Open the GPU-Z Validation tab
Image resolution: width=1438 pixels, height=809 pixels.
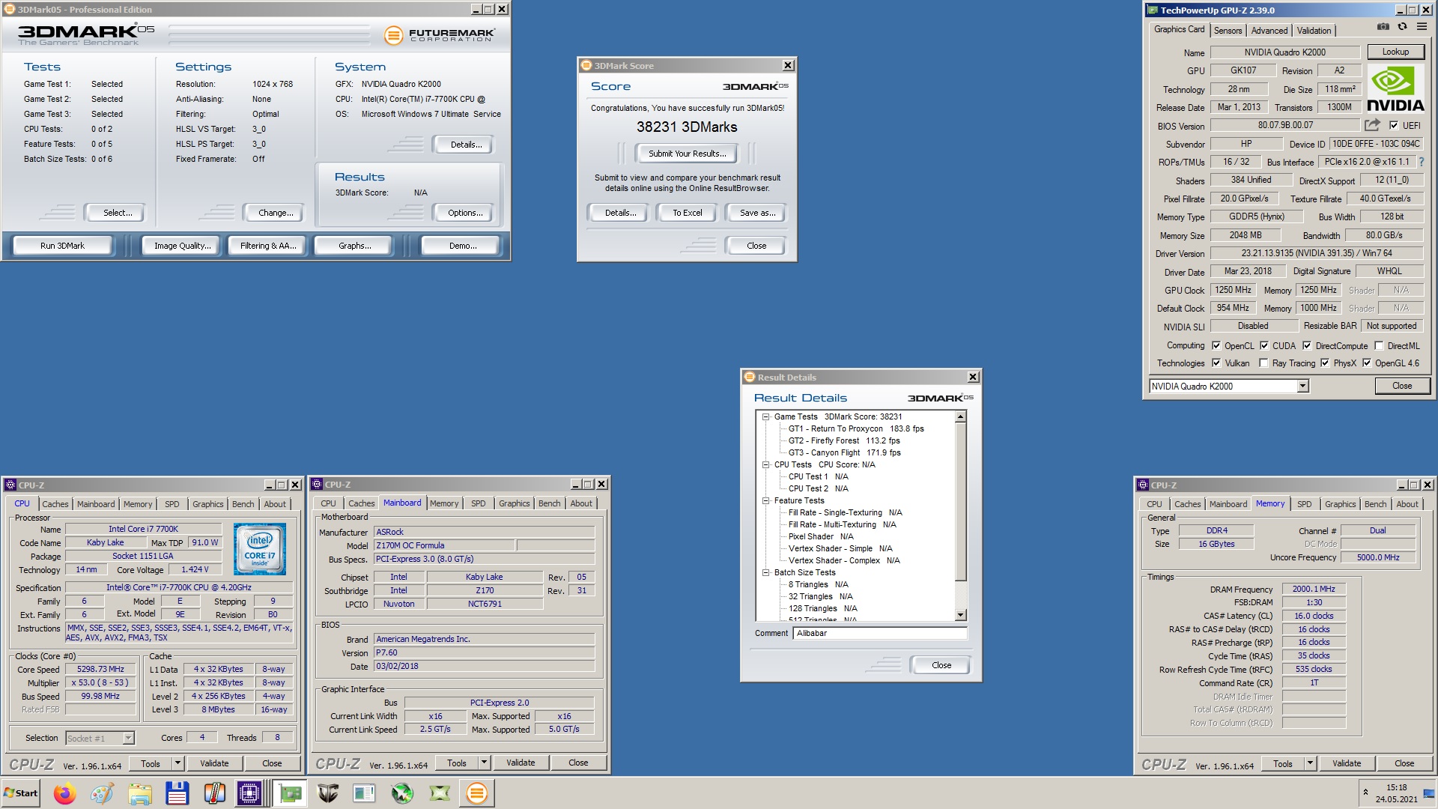coord(1314,31)
